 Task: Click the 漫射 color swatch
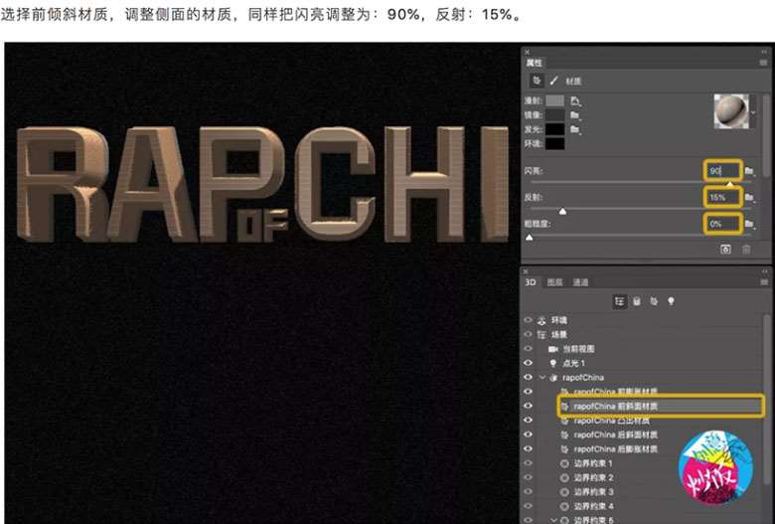pos(554,101)
